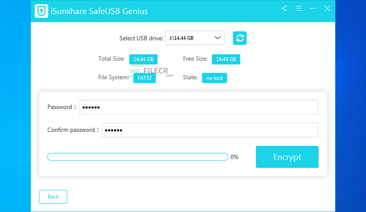Image resolution: width=366 pixels, height=212 pixels.
Task: Click the refresh USB drives icon
Action: click(240, 38)
